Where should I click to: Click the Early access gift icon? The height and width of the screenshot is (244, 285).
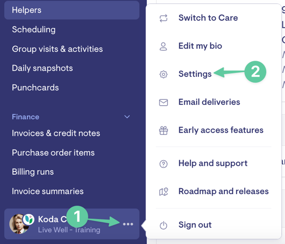pos(163,130)
